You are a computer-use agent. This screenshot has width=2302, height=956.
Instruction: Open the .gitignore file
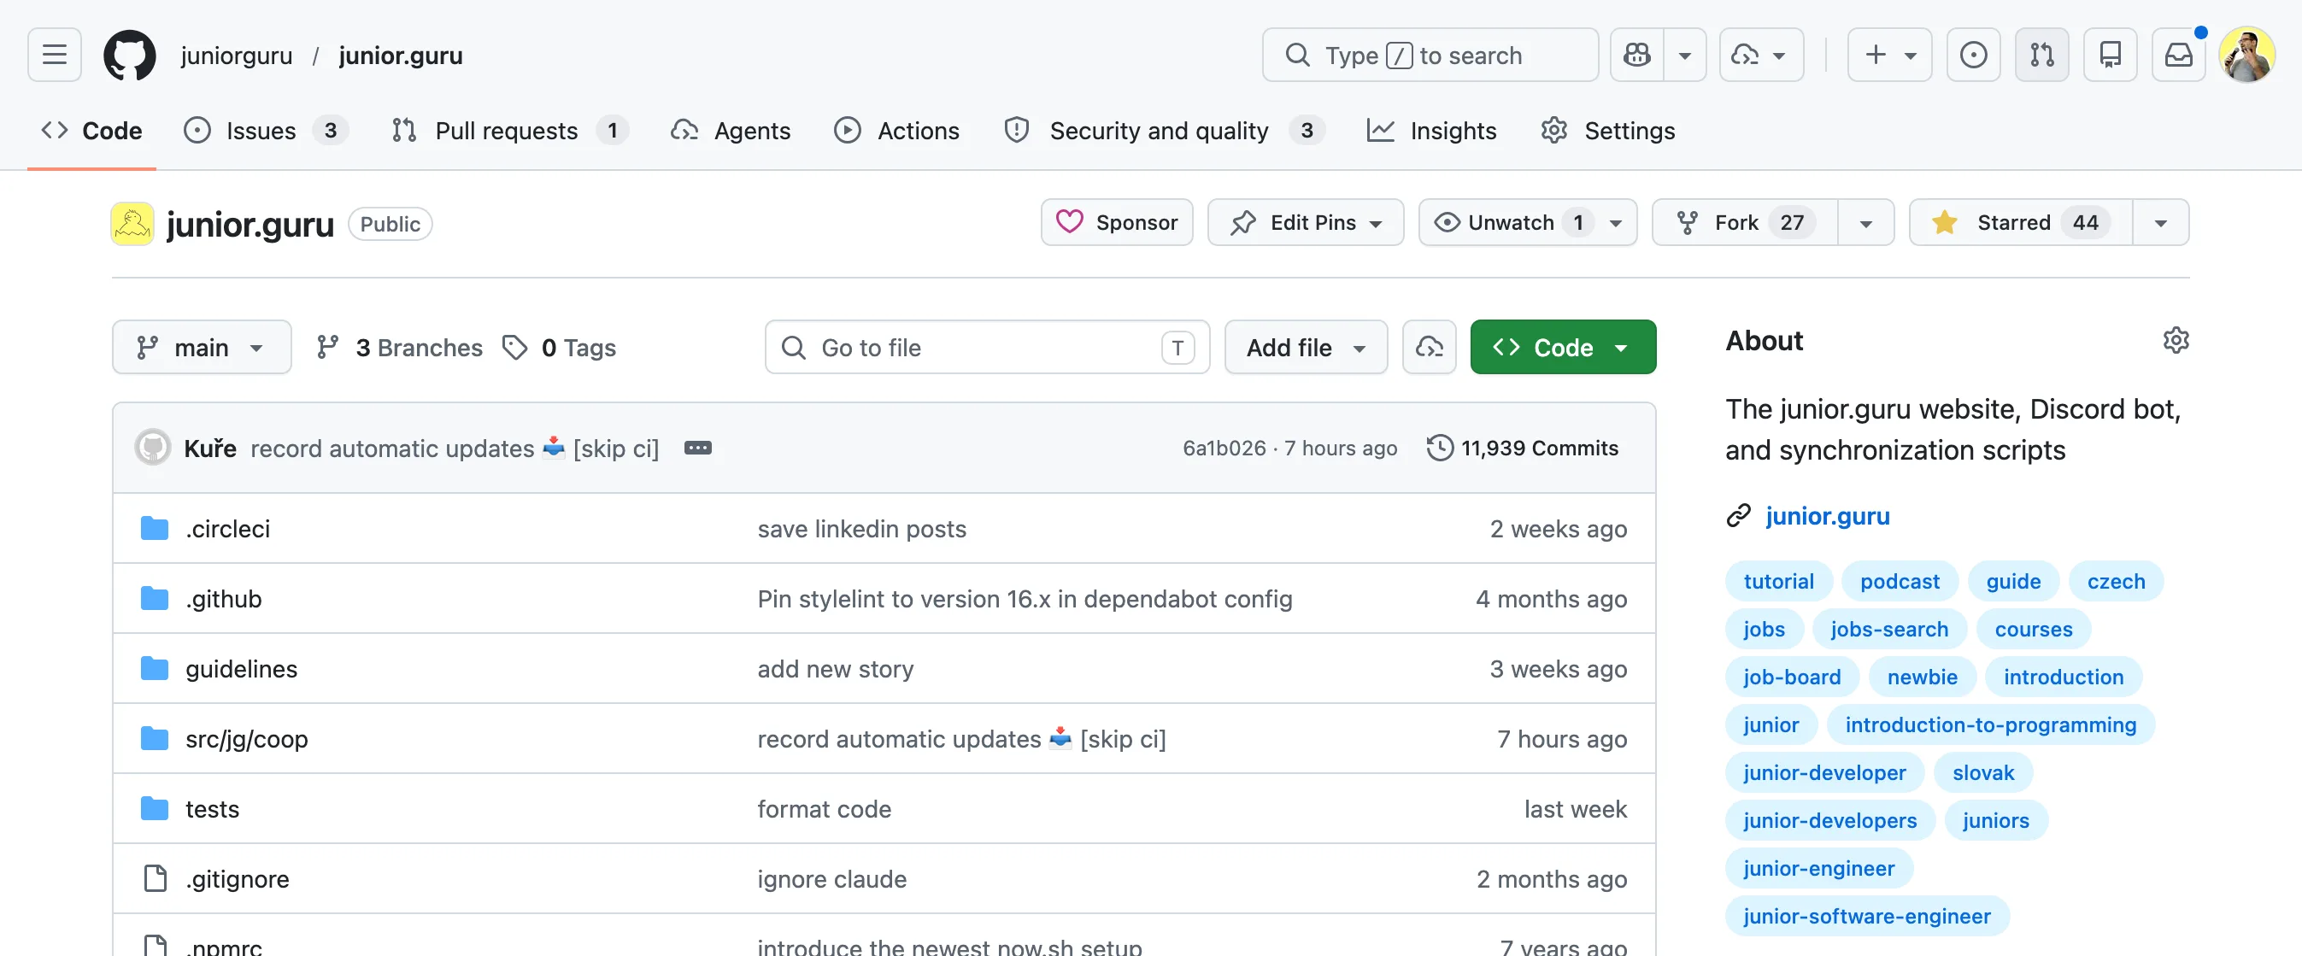tap(237, 878)
